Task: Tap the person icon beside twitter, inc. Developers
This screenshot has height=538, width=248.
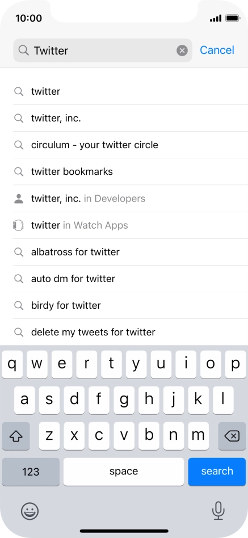Action: coord(19,199)
